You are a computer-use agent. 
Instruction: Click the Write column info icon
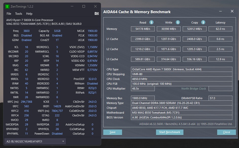coord(178,23)
